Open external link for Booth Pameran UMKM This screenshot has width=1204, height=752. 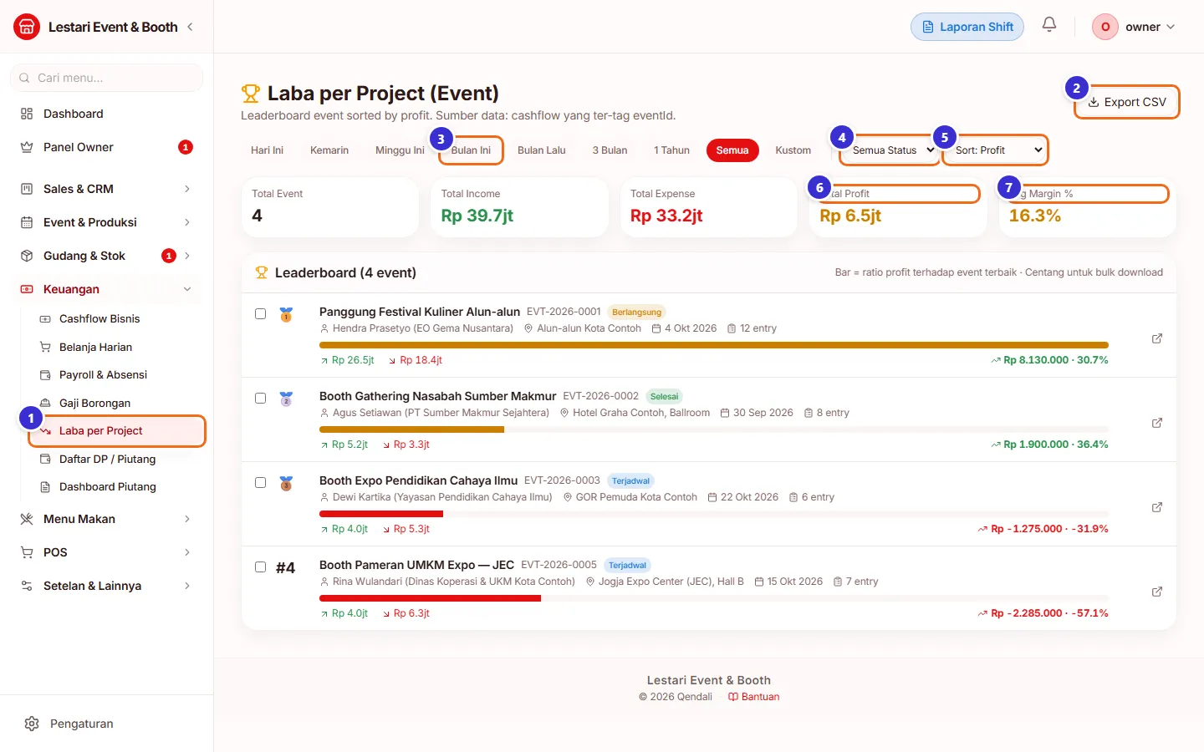pos(1157,592)
